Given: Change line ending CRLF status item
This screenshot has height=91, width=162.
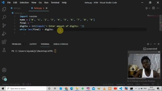Looking at the screenshot, I should tap(137, 84).
